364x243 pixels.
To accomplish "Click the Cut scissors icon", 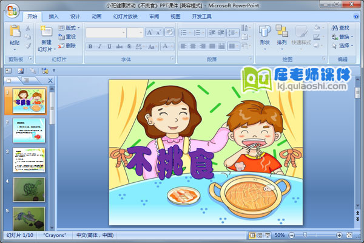I will [28, 28].
